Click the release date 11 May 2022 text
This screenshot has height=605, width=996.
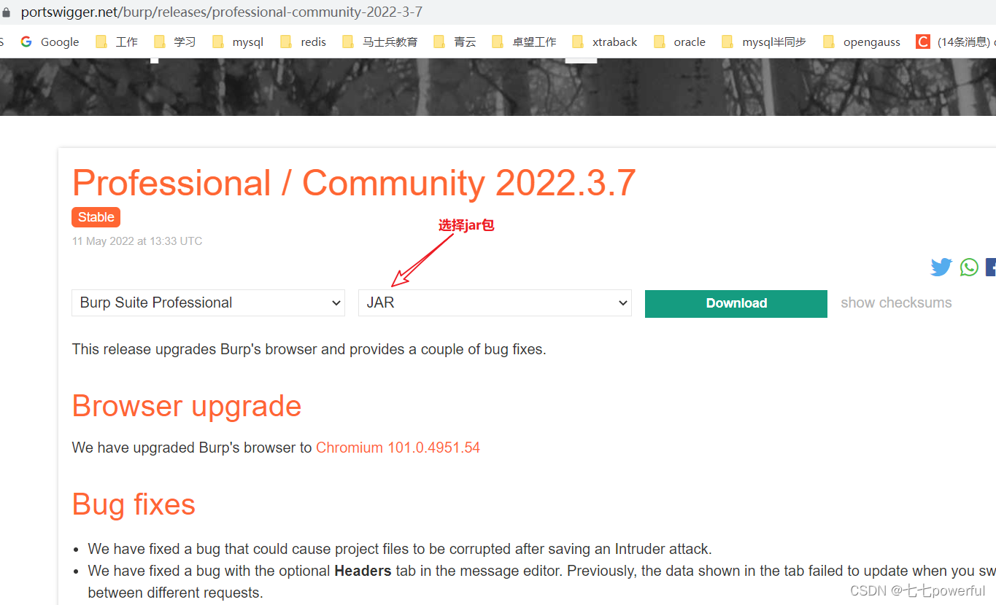(137, 241)
